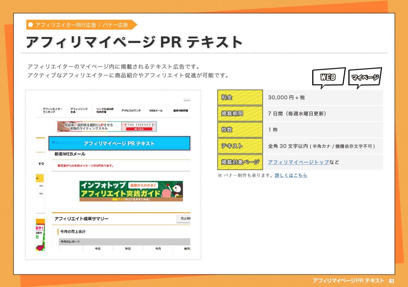The width and height of the screenshot is (408, 287).
Task: Select アフィリリンク生成 menu item
Action: click(79, 110)
